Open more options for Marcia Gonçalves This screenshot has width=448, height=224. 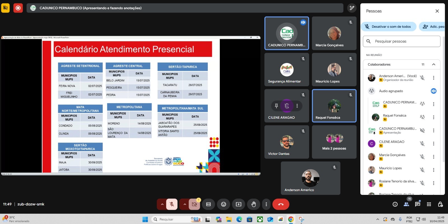tap(433, 157)
